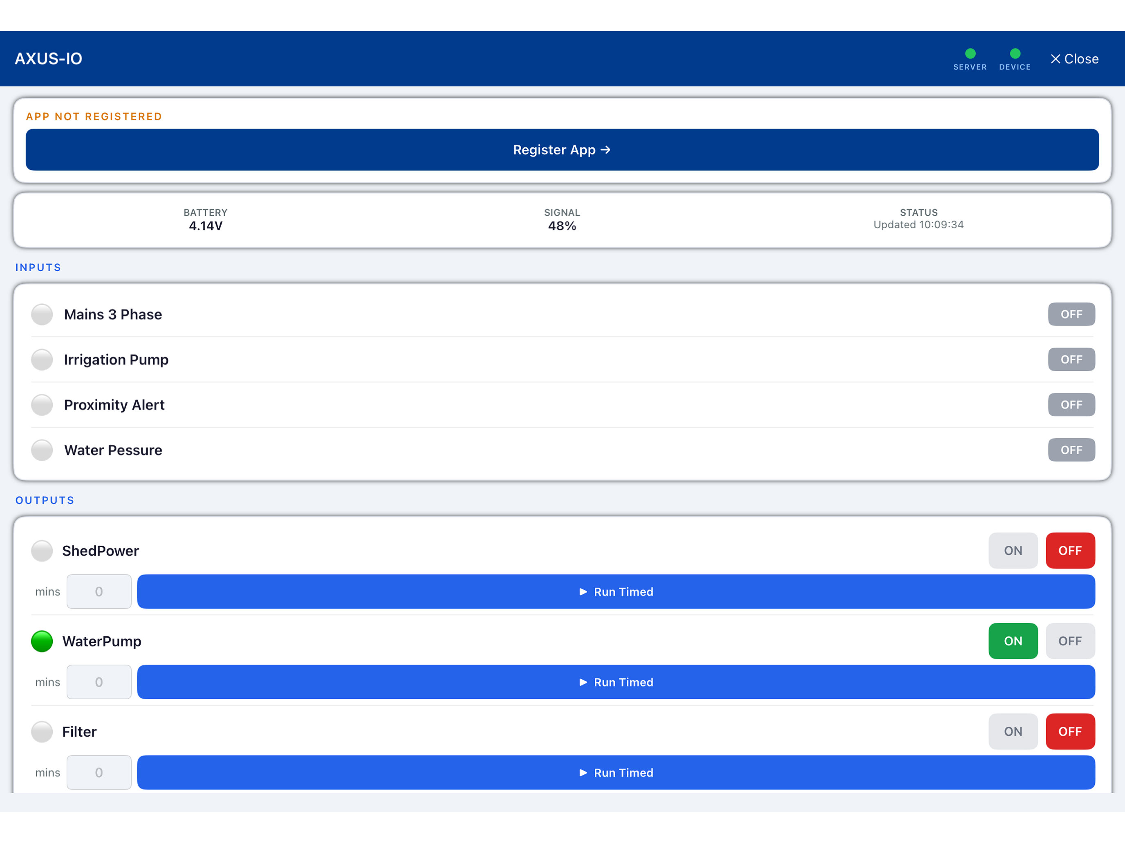Image resolution: width=1125 pixels, height=843 pixels.
Task: Select the ShedPower label
Action: point(101,551)
